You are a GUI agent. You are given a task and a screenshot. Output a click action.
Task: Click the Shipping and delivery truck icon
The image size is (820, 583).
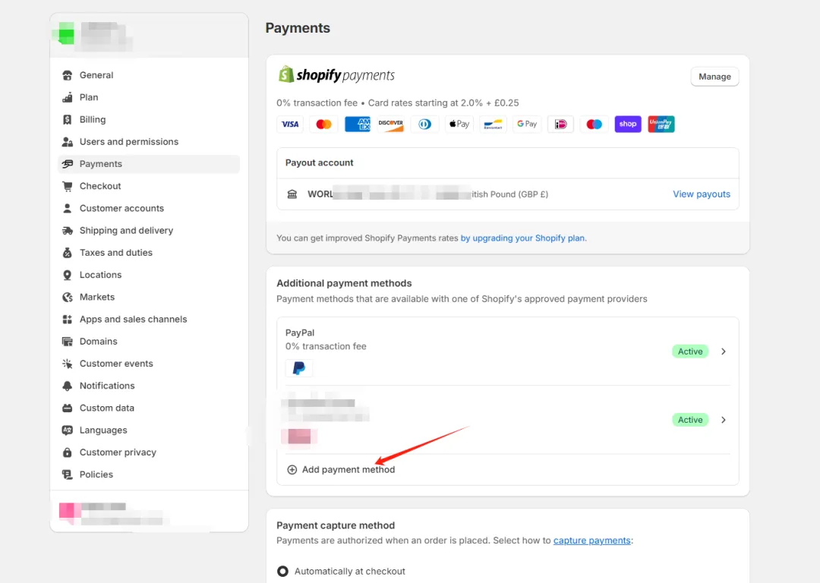click(x=67, y=231)
